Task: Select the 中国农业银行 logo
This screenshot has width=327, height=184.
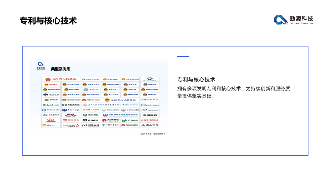Action: [x=110, y=126]
